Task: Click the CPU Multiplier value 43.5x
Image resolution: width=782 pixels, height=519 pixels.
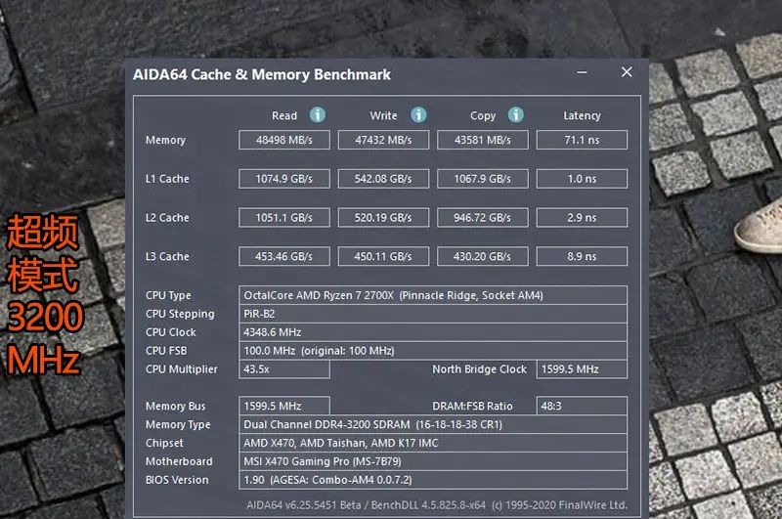Action: click(x=284, y=368)
